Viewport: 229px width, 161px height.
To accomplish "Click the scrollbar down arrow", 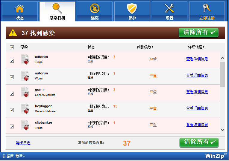I will pos(223,130).
